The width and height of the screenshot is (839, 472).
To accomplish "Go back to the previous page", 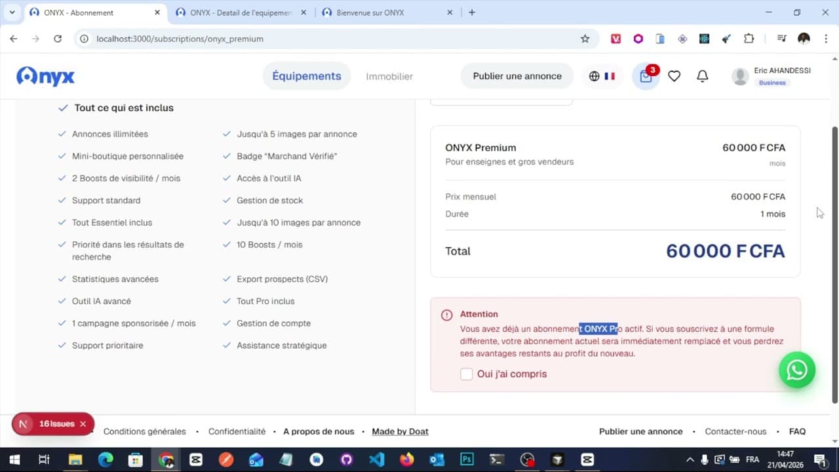I will [14, 39].
